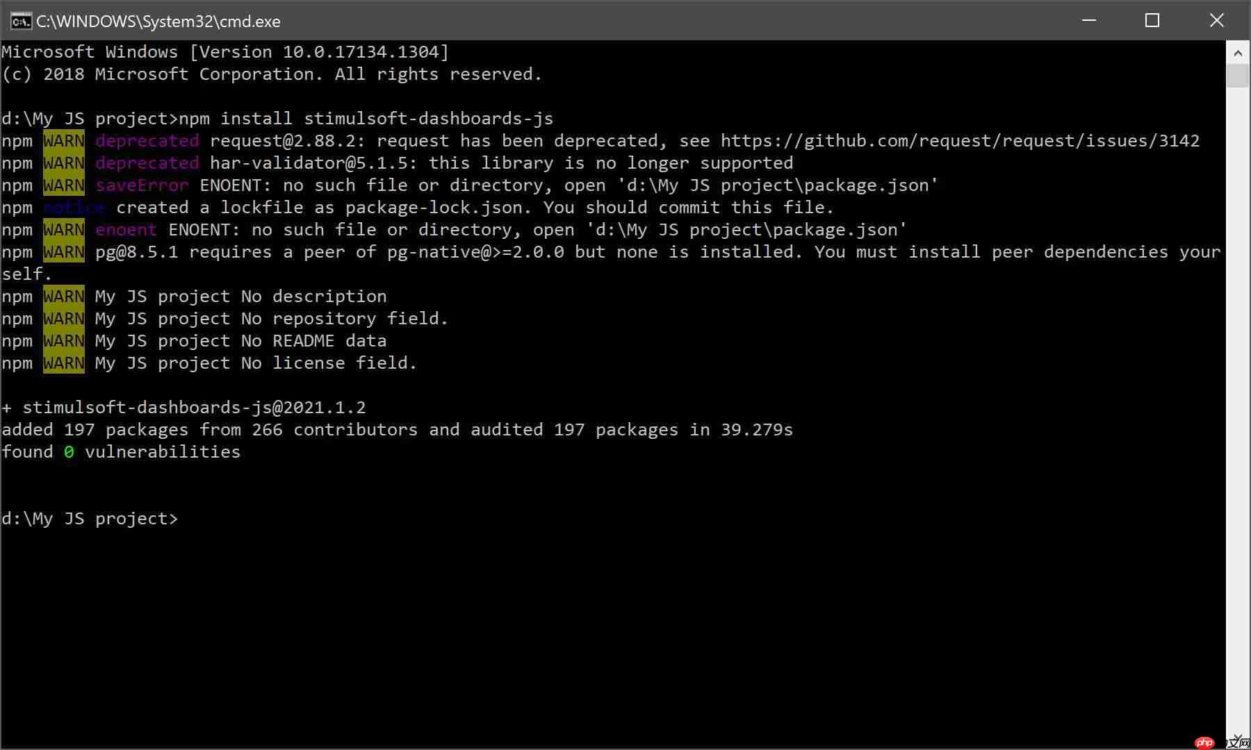Click the + stimulsoft-dashboards-js@2021.1.2 line
Image resolution: width=1251 pixels, height=750 pixels.
[x=184, y=408]
